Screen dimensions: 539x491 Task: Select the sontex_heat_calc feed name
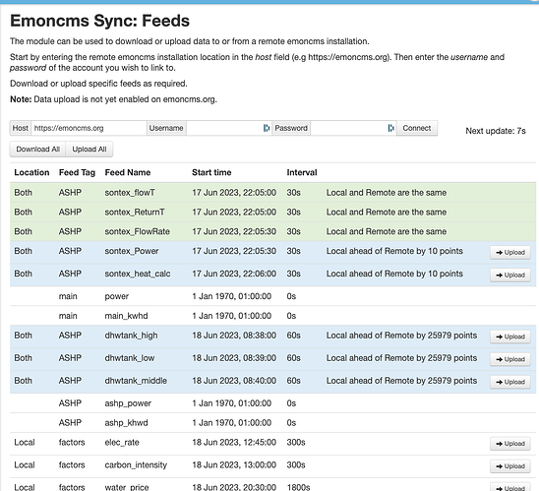click(138, 274)
